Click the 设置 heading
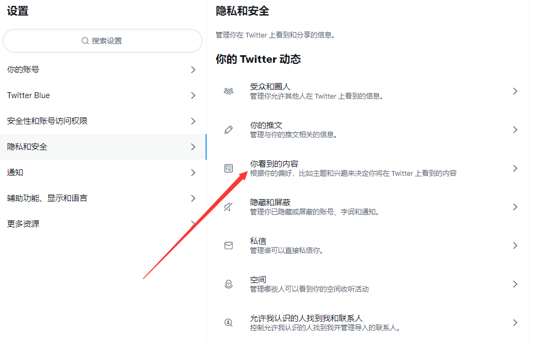This screenshot has height=342, width=542. (x=18, y=11)
